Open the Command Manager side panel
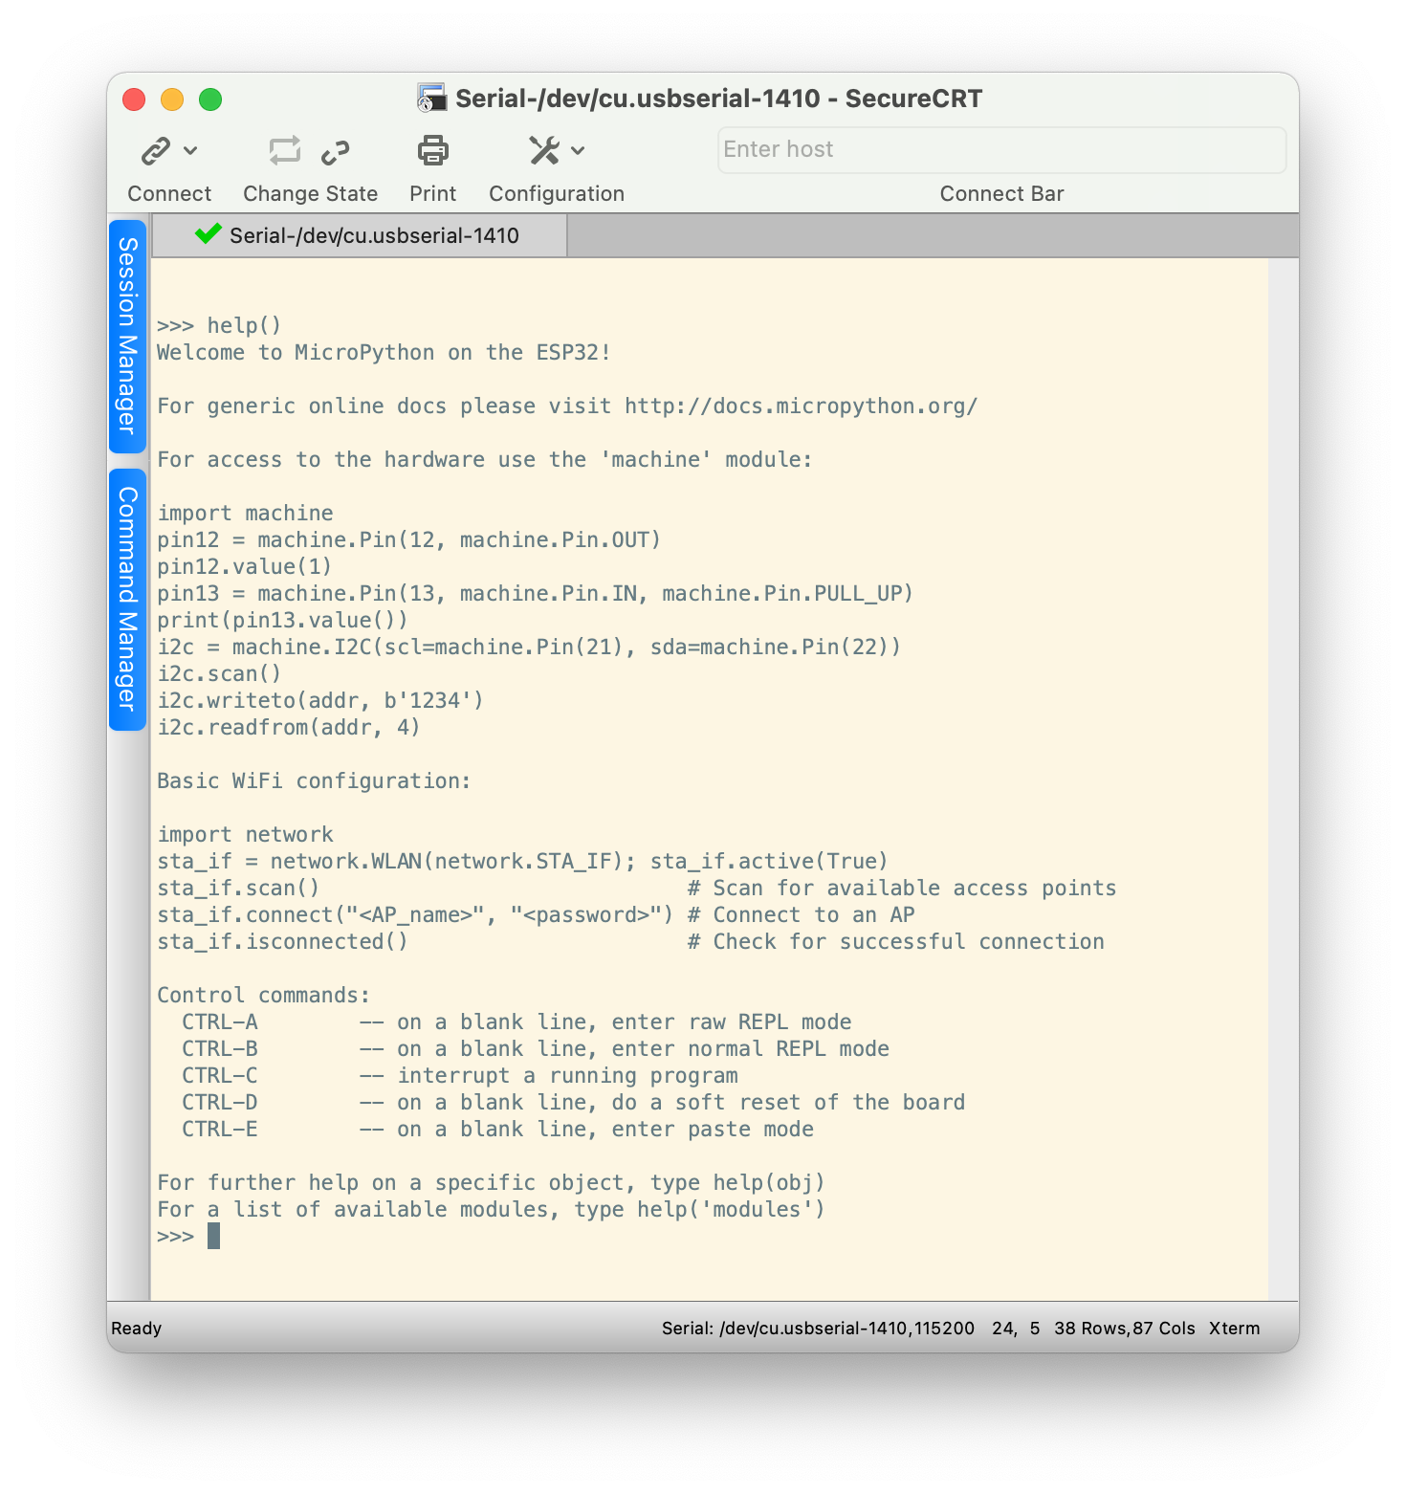The height and width of the screenshot is (1494, 1406). (x=128, y=599)
